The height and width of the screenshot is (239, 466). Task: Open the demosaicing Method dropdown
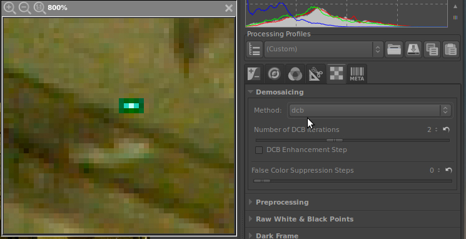click(370, 110)
